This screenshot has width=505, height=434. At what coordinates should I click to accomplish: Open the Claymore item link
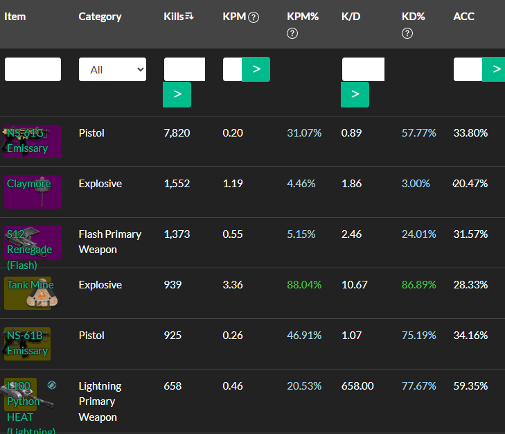pyautogui.click(x=28, y=184)
